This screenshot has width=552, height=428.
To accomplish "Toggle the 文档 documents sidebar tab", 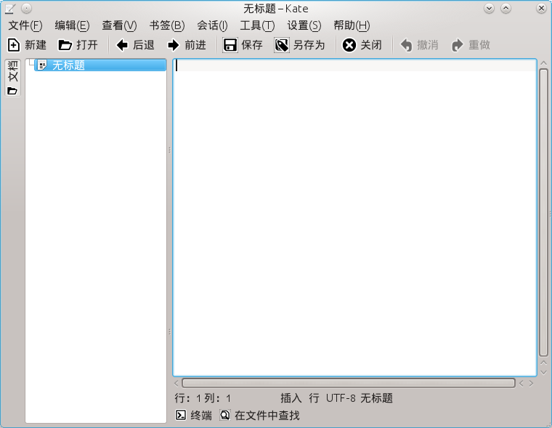I will pyautogui.click(x=12, y=78).
